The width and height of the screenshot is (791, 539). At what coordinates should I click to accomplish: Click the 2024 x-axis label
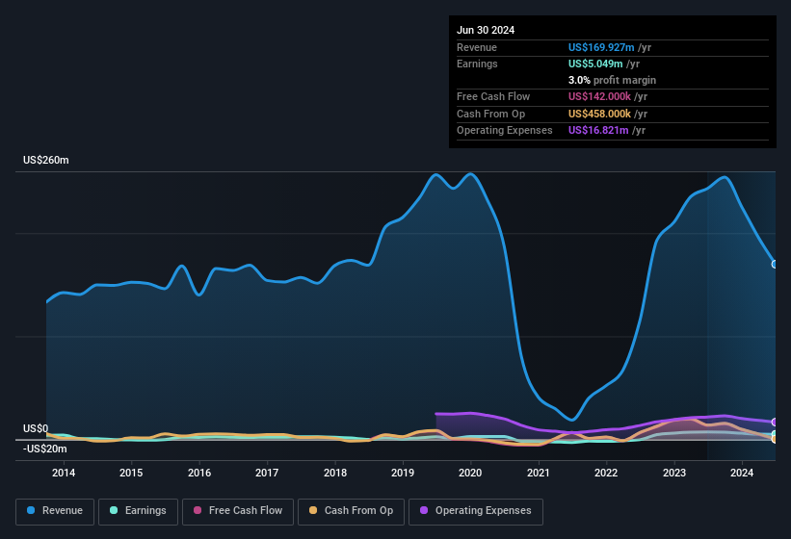[742, 473]
